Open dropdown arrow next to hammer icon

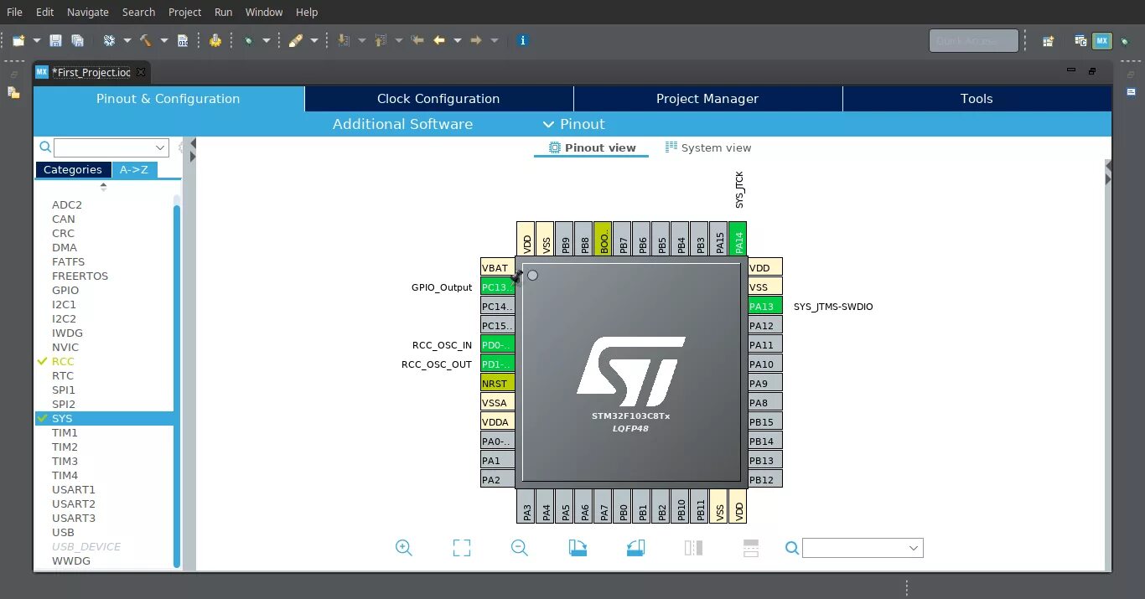[164, 40]
